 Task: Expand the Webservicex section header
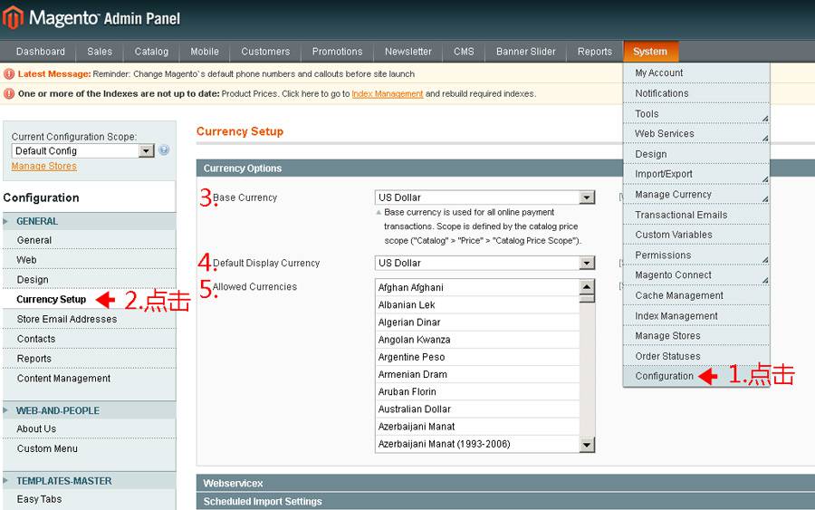[233, 484]
